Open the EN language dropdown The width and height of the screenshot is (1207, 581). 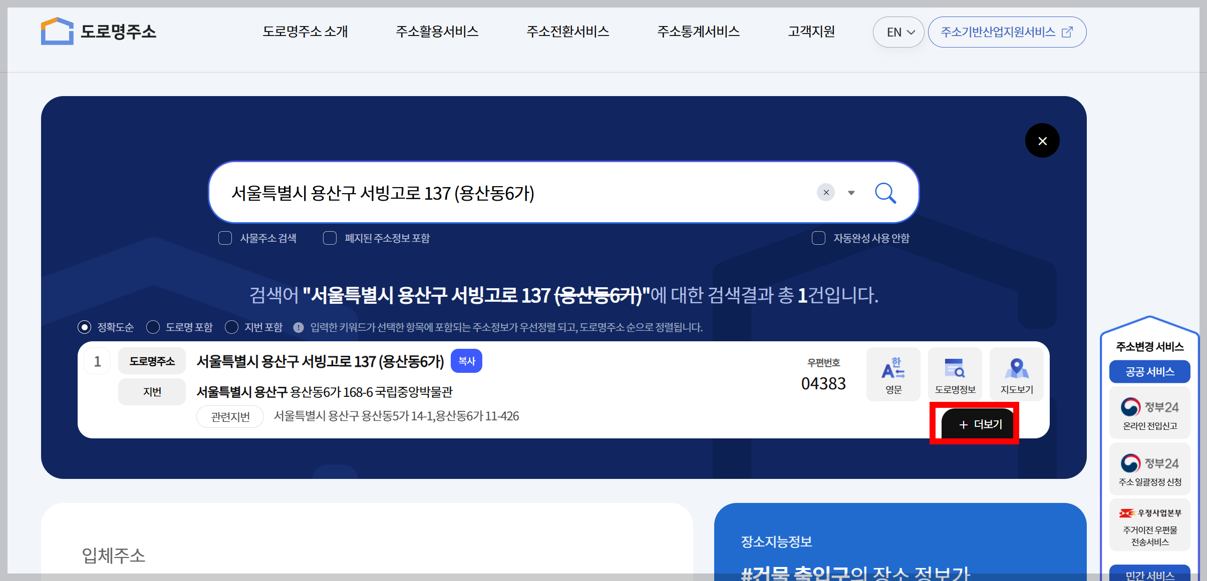click(898, 32)
